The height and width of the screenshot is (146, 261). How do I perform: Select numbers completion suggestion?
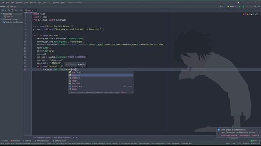(101, 78)
